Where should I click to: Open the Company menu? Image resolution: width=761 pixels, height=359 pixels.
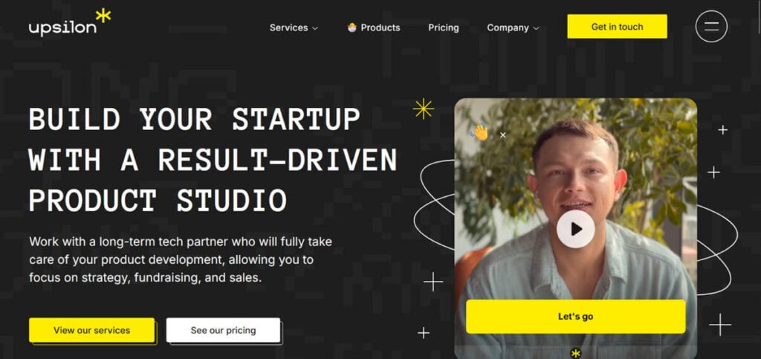[513, 28]
